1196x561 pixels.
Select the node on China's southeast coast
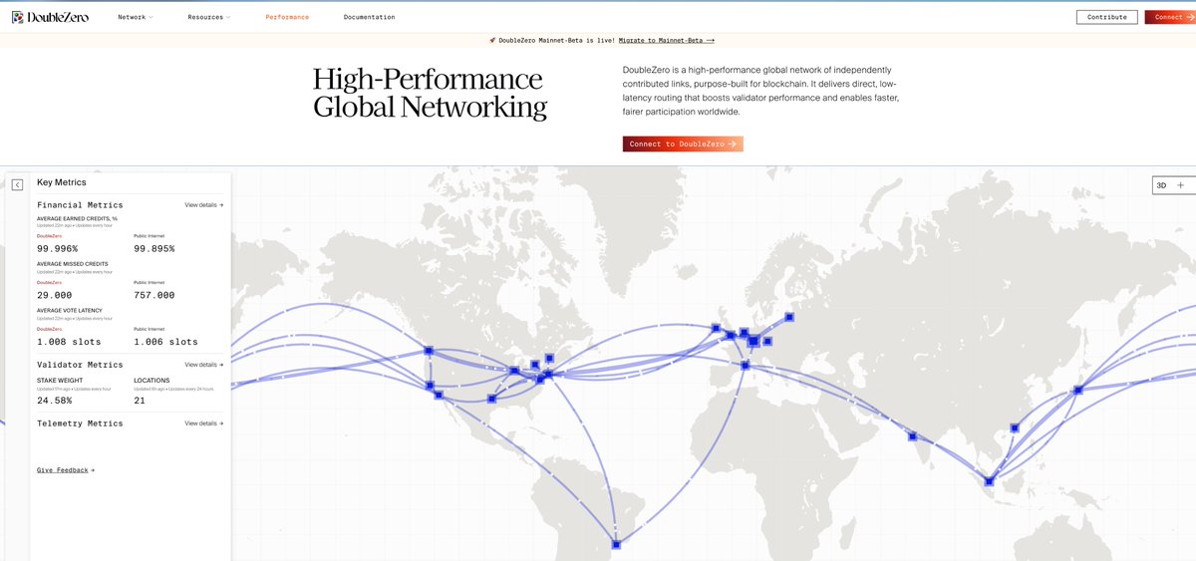pyautogui.click(x=1015, y=427)
